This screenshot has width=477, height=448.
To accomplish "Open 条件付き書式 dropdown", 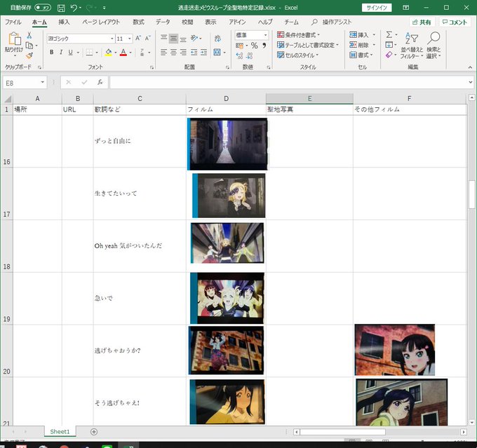I will (298, 35).
